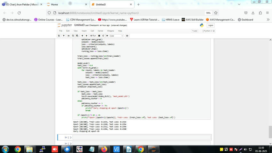Bookmark this page with star icon
The width and height of the screenshot is (272, 153).
tap(216, 13)
